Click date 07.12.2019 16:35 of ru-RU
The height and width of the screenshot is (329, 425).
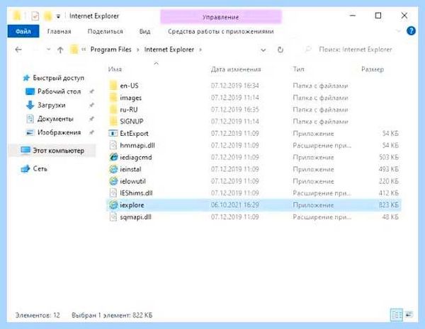click(235, 110)
